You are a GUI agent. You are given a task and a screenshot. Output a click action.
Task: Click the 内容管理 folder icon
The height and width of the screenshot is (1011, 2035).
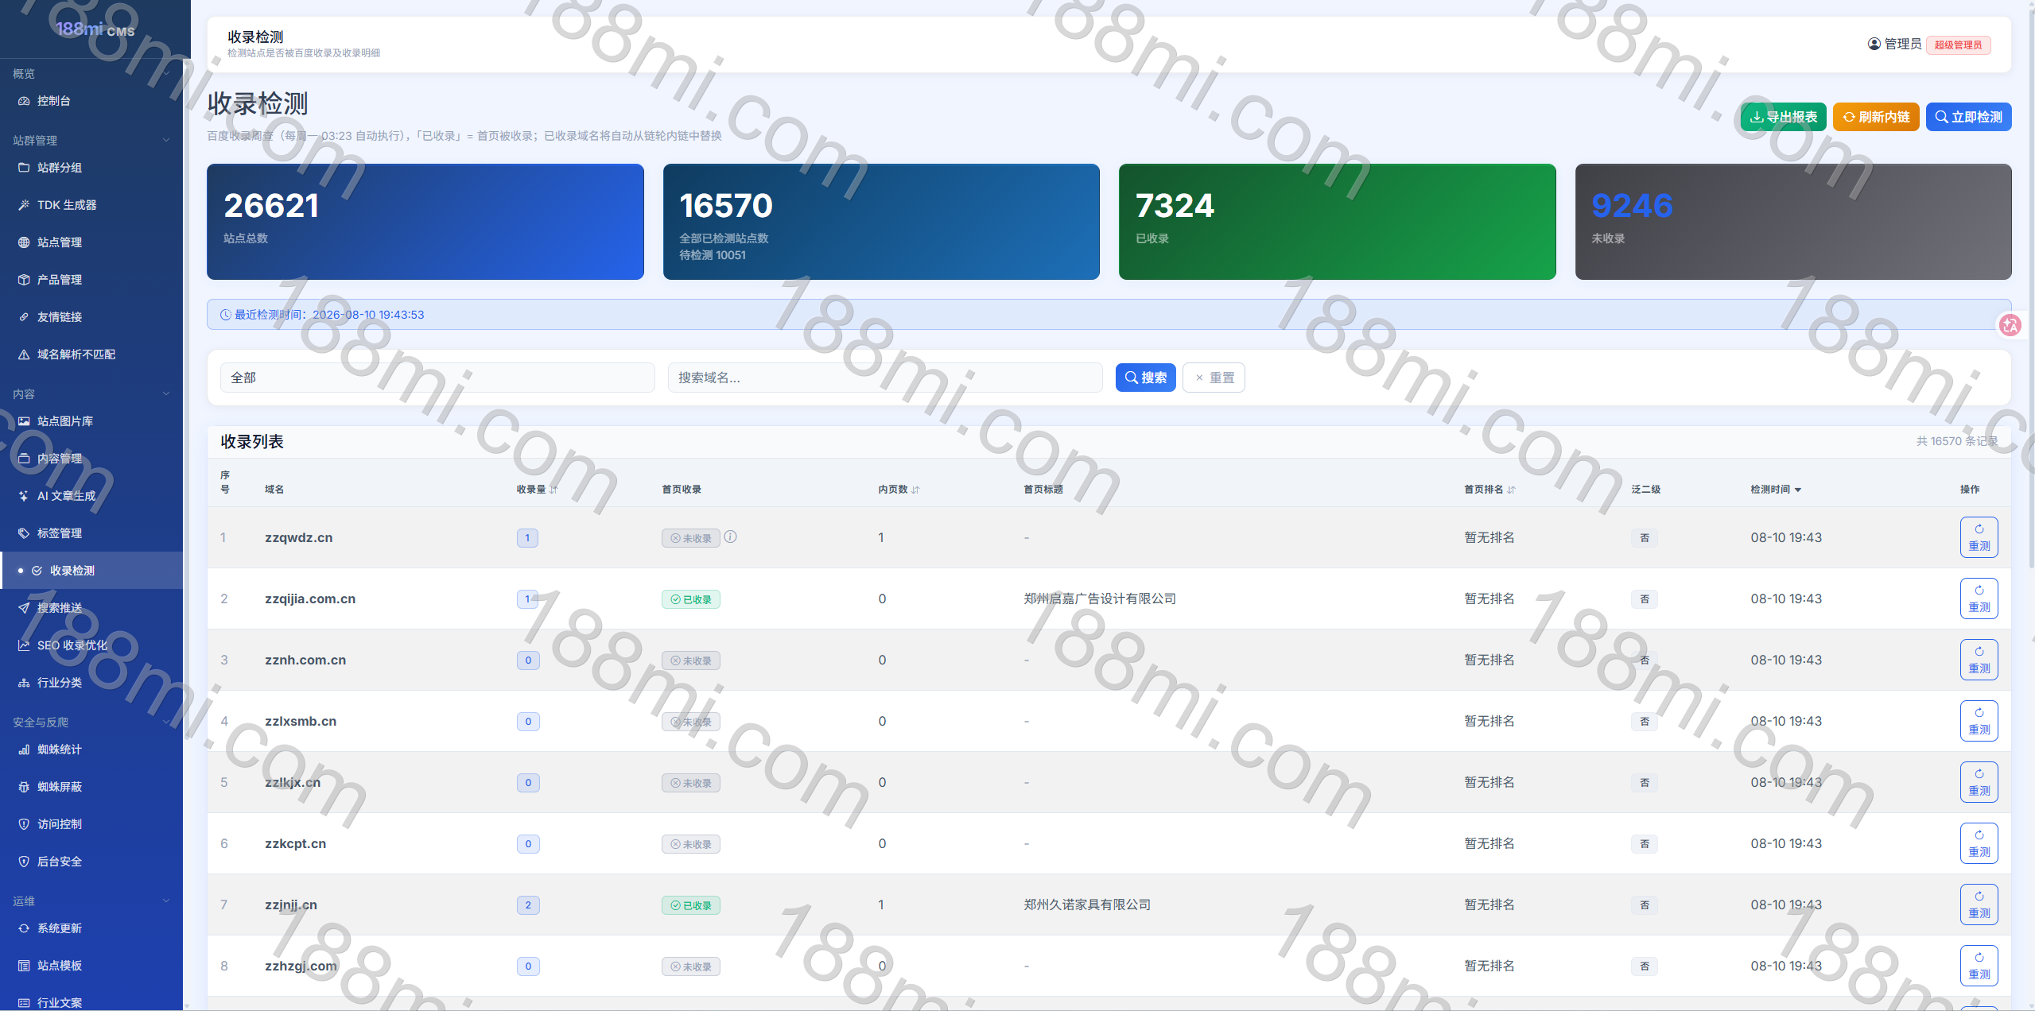pos(24,459)
